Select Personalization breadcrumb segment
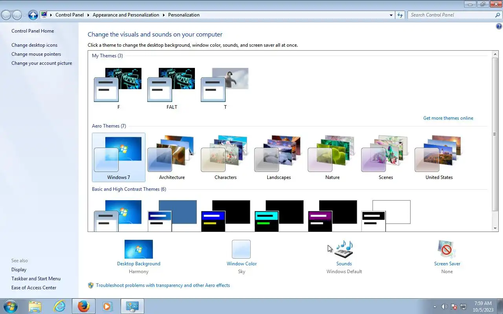Screen dimensions: 503x314 coord(184,15)
